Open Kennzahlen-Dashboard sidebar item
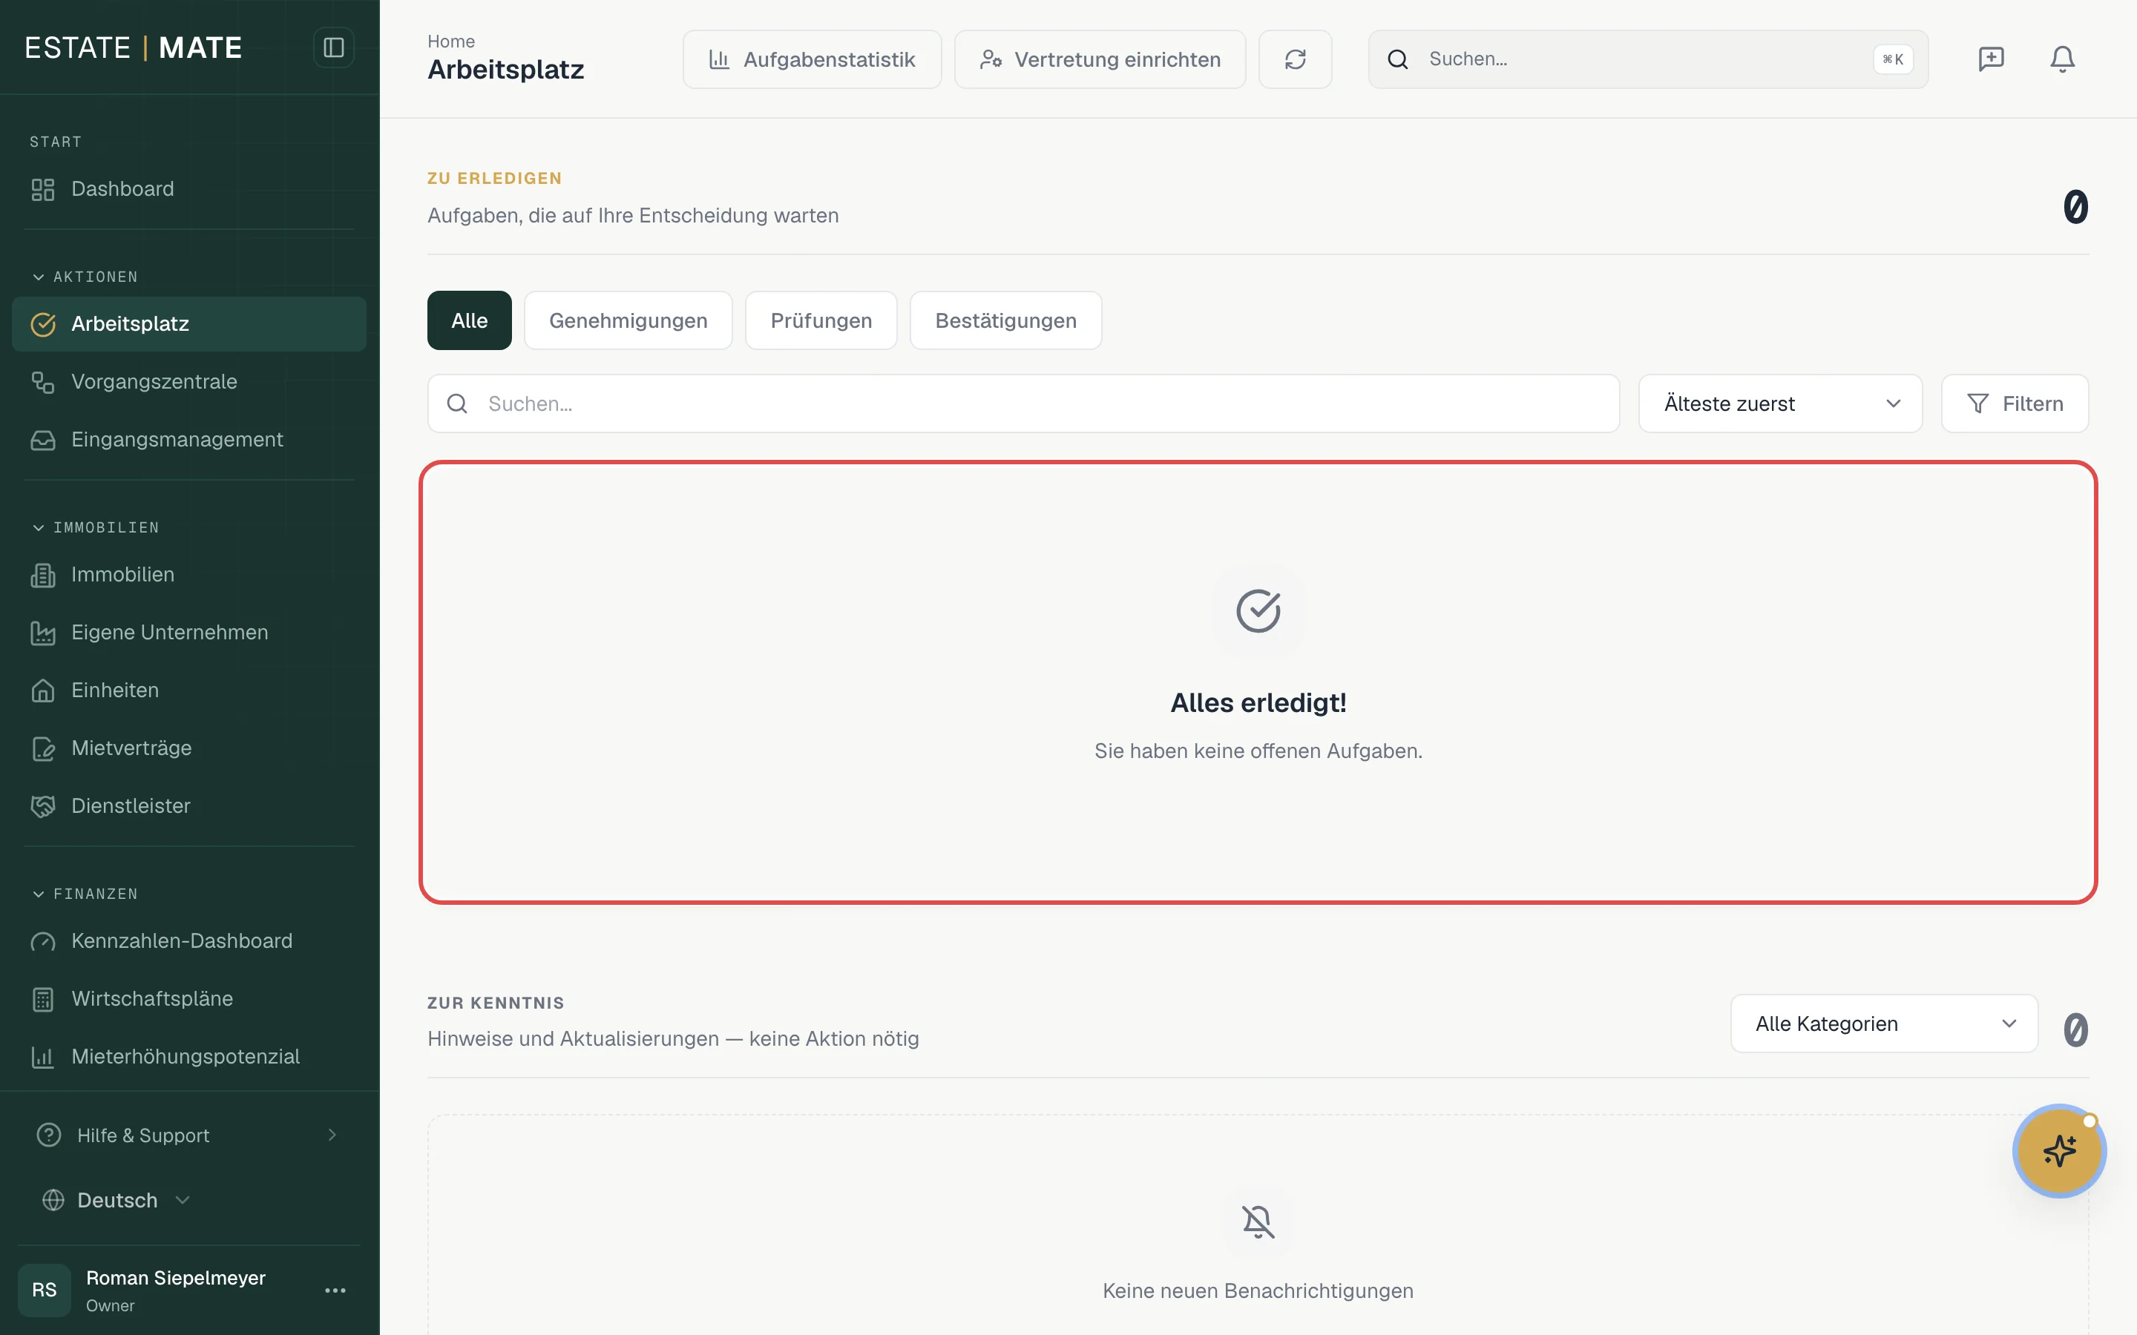This screenshot has height=1335, width=2137. point(189,941)
